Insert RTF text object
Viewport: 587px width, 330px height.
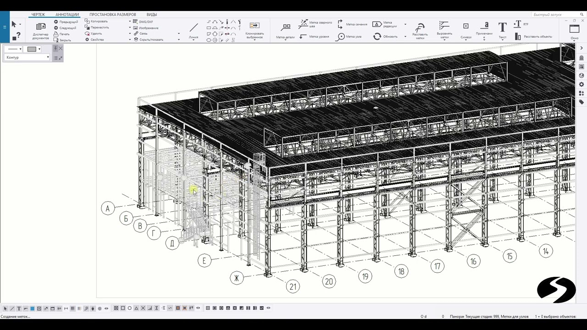[521, 24]
